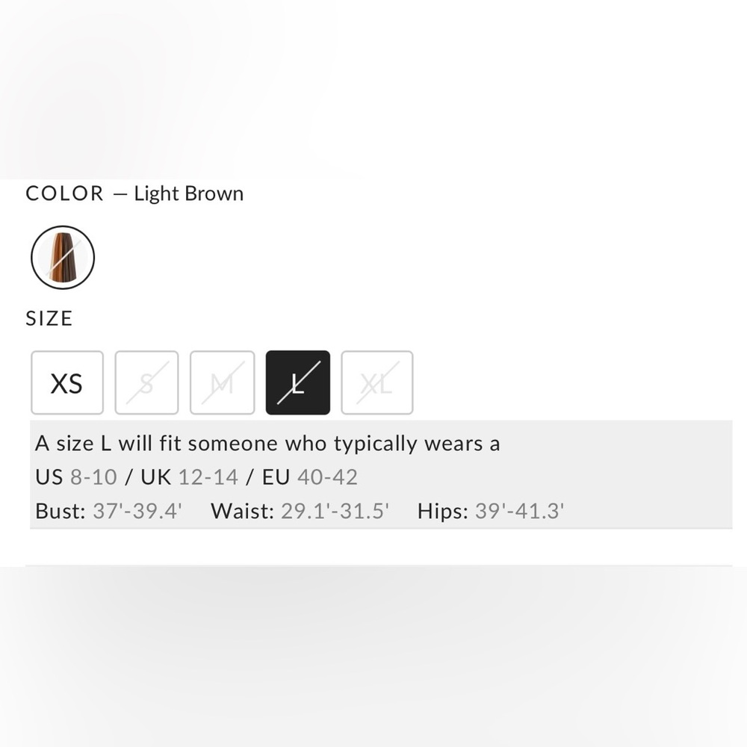Image resolution: width=747 pixels, height=747 pixels.
Task: Pick the unavailable size M box
Action: (223, 382)
